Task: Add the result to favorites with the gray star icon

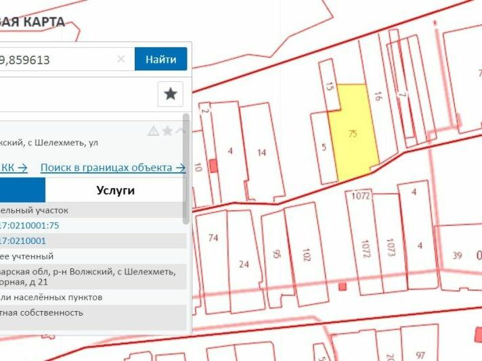Action: coord(167,131)
